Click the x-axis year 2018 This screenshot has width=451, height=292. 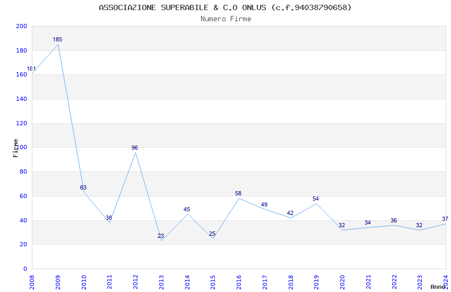(x=291, y=282)
